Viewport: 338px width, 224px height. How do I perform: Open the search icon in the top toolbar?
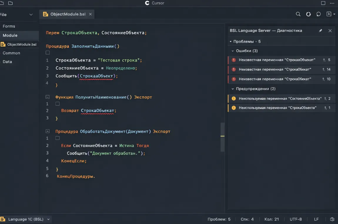pyautogui.click(x=298, y=14)
